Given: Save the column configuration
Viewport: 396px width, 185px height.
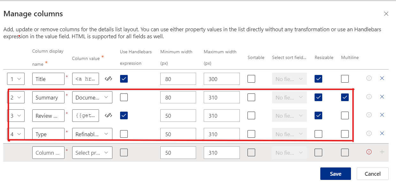Looking at the screenshot, I should point(335,174).
